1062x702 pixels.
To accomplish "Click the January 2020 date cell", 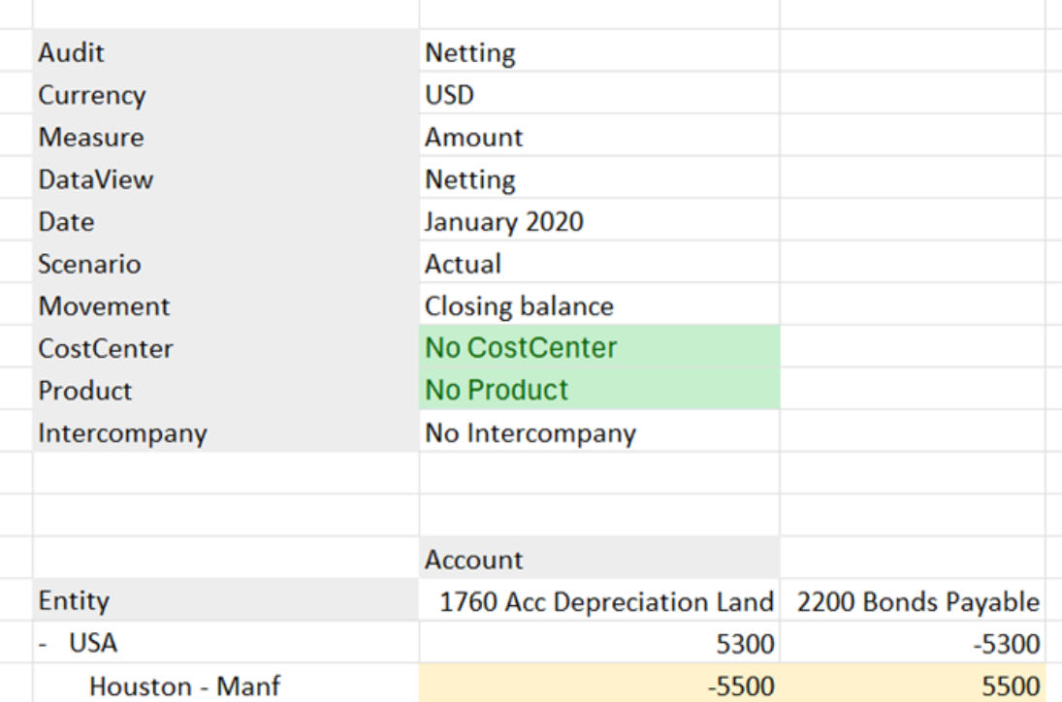I will pyautogui.click(x=599, y=220).
